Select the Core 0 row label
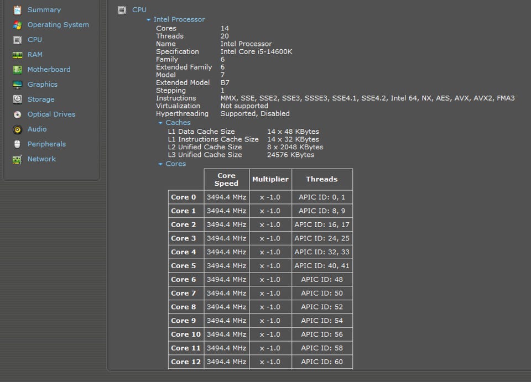Screen dimensions: 531x382 [x=184, y=197]
